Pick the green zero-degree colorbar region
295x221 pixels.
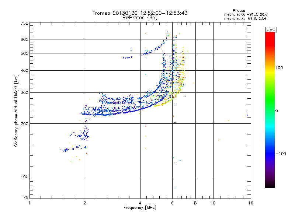[x=270, y=110]
